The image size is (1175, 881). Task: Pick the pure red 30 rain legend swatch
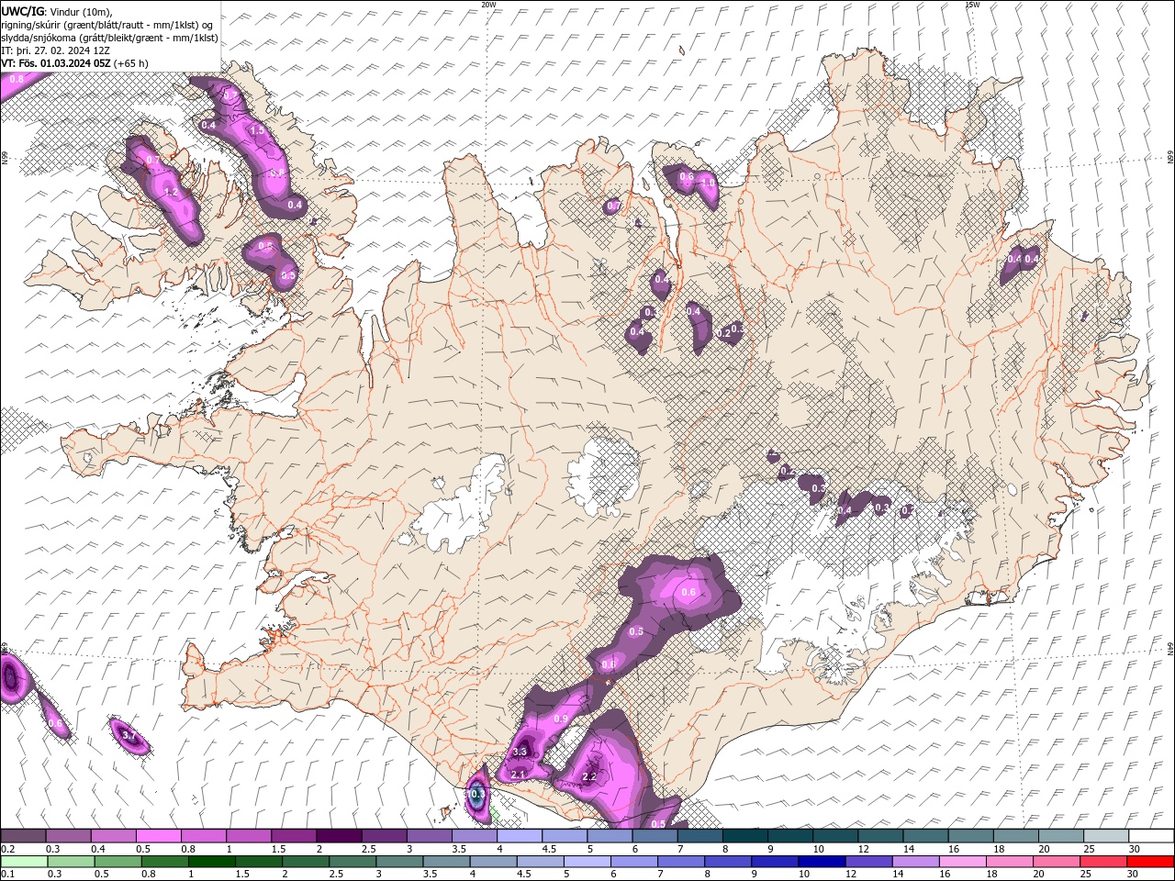pyautogui.click(x=1149, y=862)
